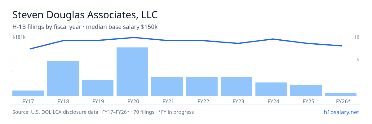The width and height of the screenshot is (372, 124).
Task: Click the FY17 axis label
Action: coord(28,101)
